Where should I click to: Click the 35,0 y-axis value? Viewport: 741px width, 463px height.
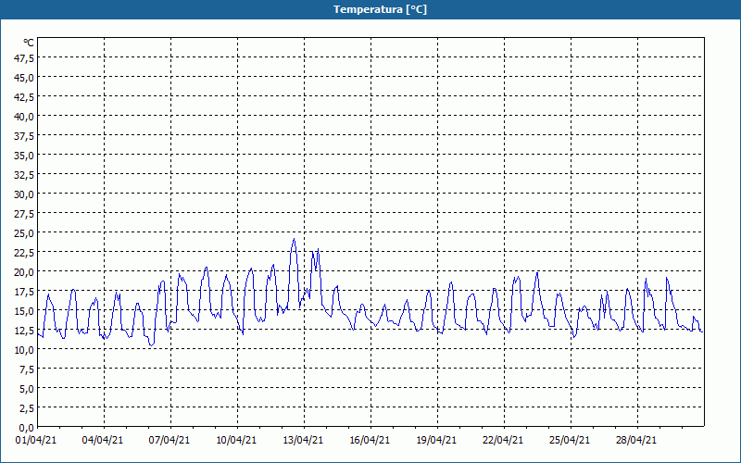click(24, 155)
